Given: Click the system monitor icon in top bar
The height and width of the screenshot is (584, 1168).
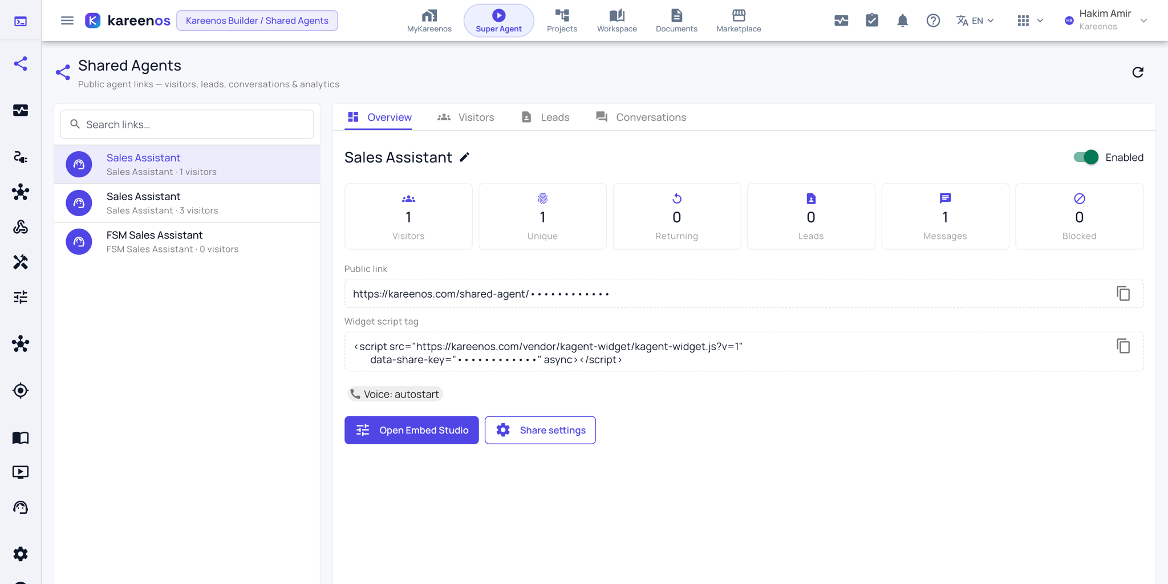Looking at the screenshot, I should coord(841,21).
